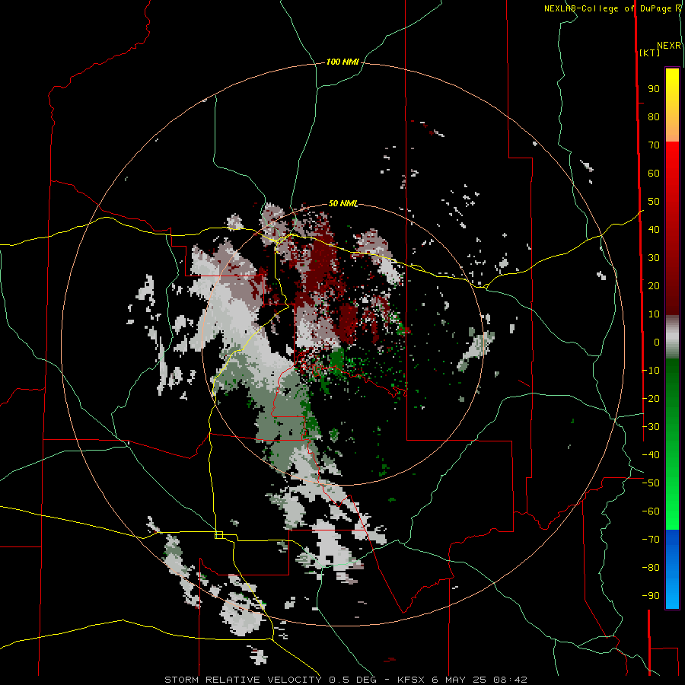Image resolution: width=685 pixels, height=685 pixels.
Task: Click the 08:42 timestamp in caption
Action: pos(510,680)
